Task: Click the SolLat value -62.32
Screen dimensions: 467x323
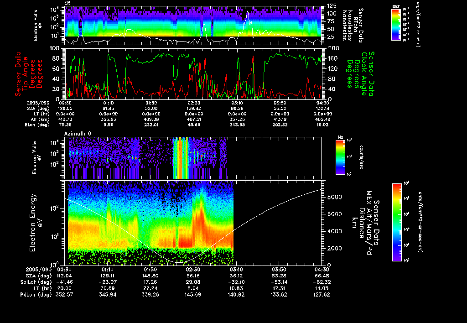Action: (322, 282)
